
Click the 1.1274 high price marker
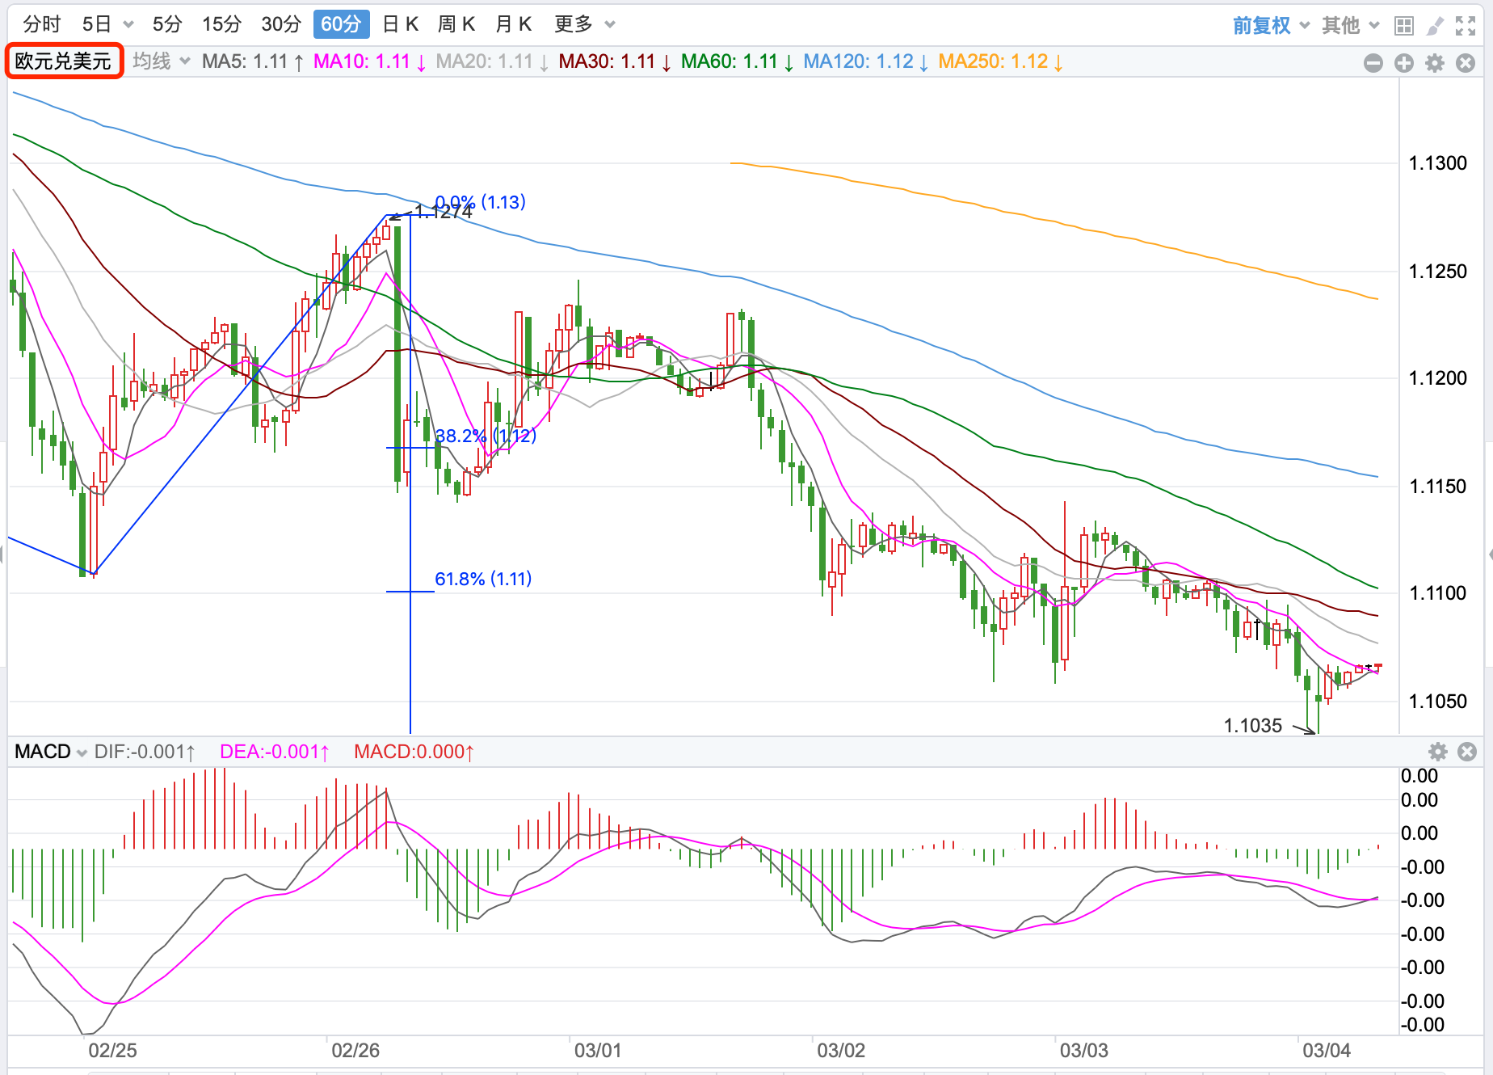(x=444, y=213)
